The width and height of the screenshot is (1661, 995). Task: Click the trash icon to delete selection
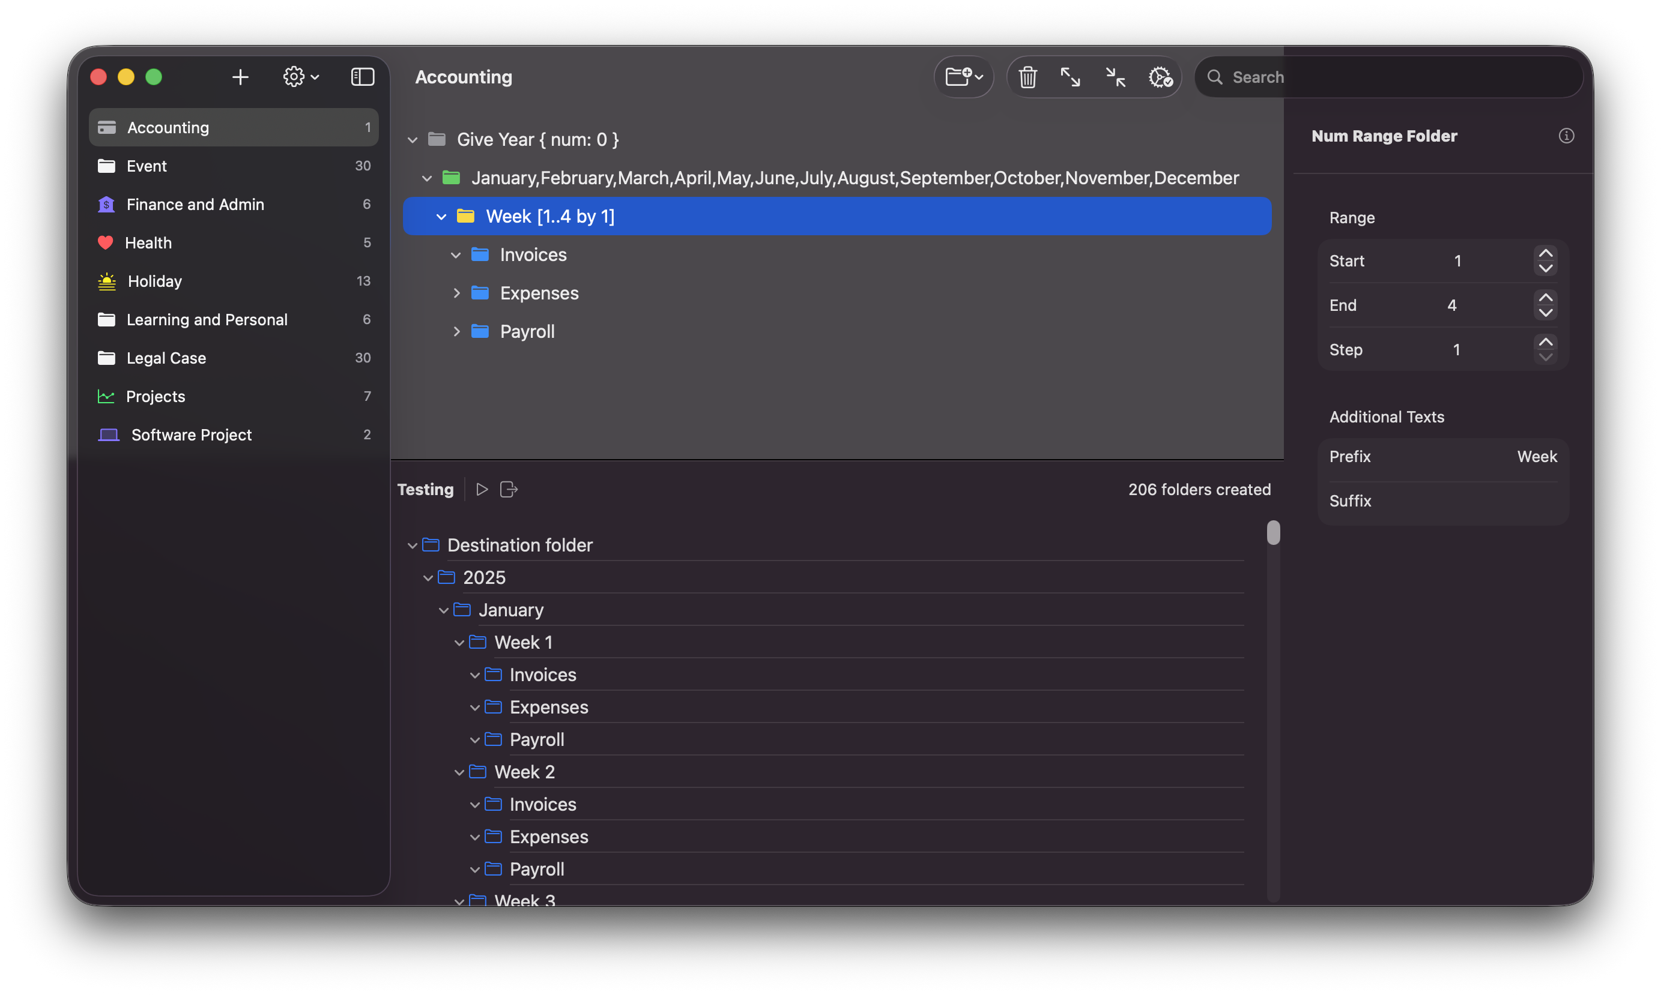point(1027,76)
